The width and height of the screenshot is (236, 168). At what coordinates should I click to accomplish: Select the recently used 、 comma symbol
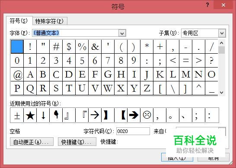pyautogui.click(x=185, y=115)
